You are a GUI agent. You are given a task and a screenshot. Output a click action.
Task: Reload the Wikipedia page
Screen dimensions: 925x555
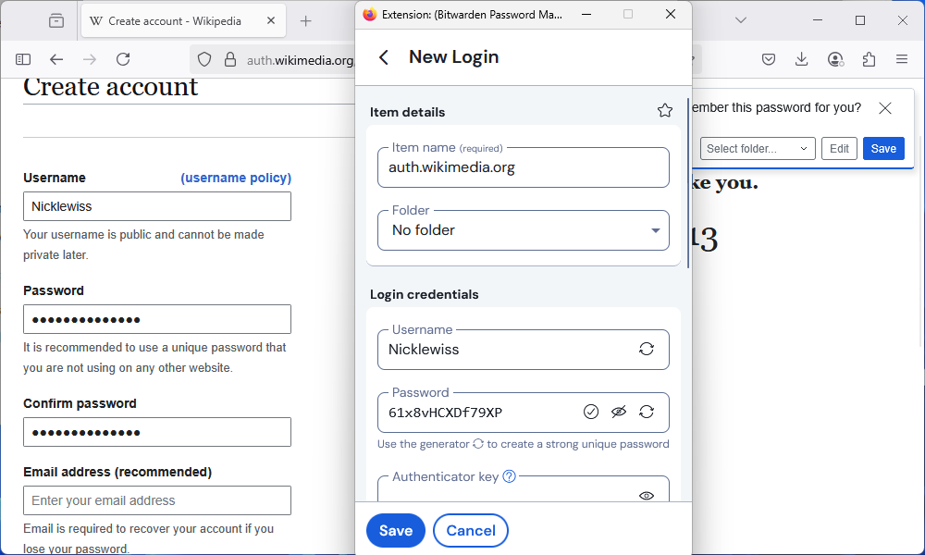point(123,59)
